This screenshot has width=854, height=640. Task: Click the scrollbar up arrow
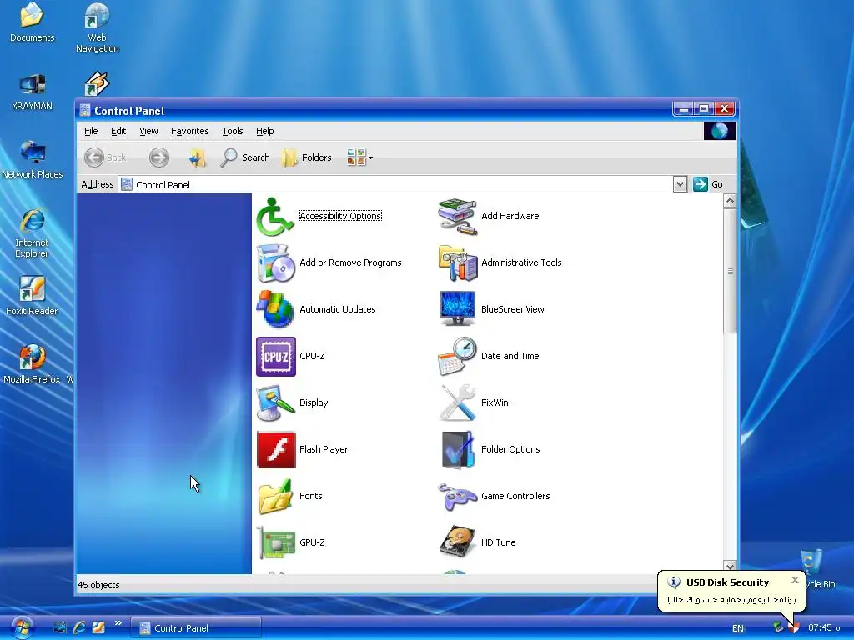(x=730, y=201)
